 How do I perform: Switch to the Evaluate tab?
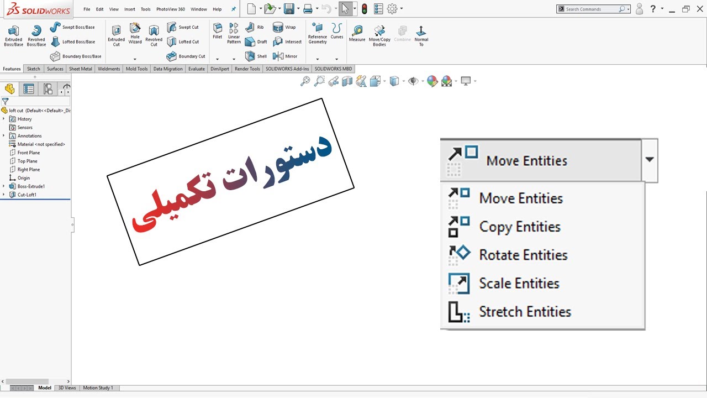pyautogui.click(x=197, y=69)
